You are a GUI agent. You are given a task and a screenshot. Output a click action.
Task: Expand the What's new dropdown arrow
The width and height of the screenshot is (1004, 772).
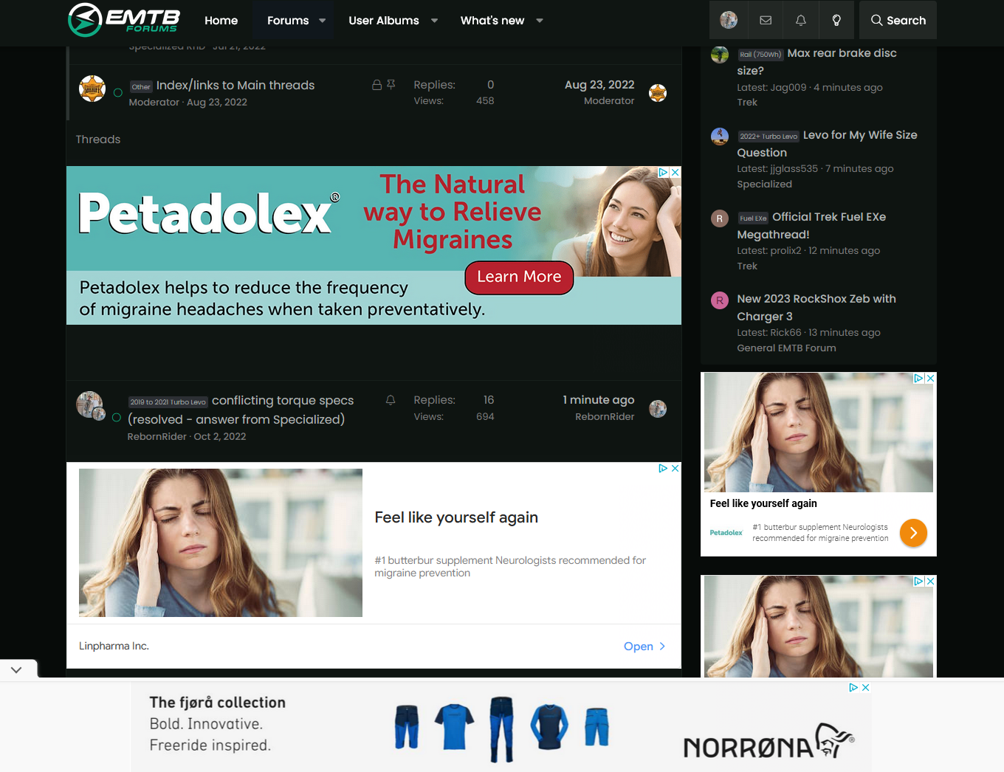(540, 21)
